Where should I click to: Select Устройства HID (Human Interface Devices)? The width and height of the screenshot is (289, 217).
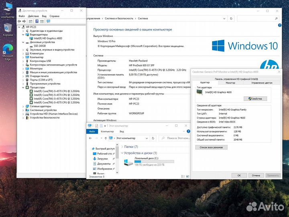(54, 114)
